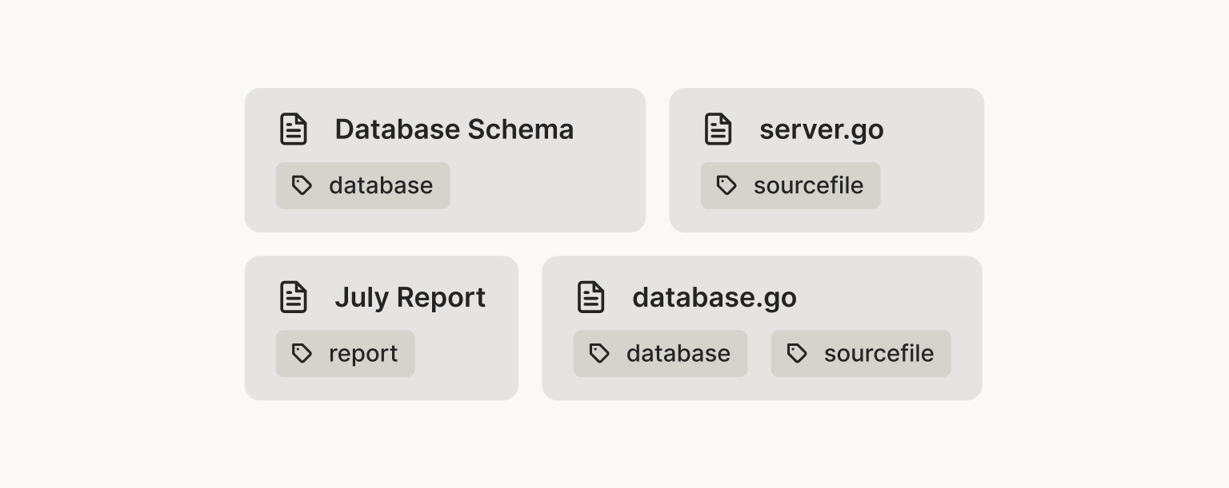Image resolution: width=1229 pixels, height=488 pixels.
Task: Click the tag icon under Database Schema
Action: coord(302,185)
